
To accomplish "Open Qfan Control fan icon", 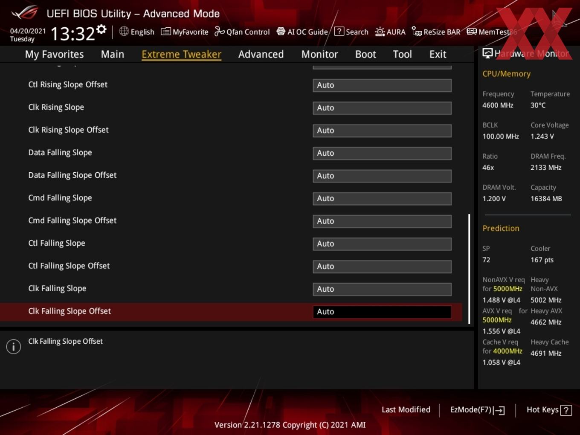I will pos(219,31).
